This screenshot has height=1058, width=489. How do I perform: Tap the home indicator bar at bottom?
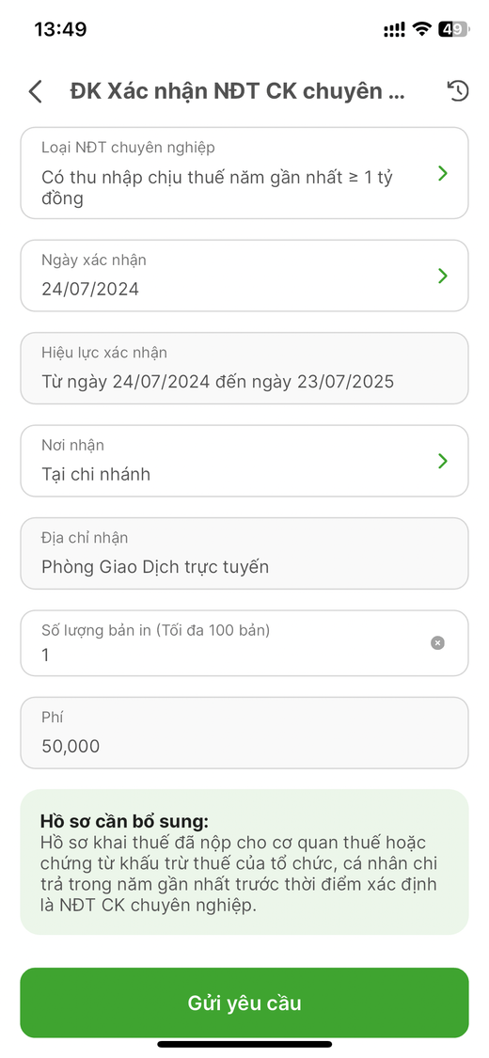pos(244,1044)
